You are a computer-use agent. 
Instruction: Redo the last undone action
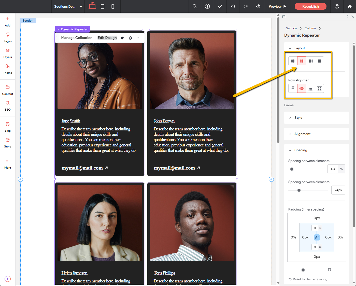(x=246, y=6)
